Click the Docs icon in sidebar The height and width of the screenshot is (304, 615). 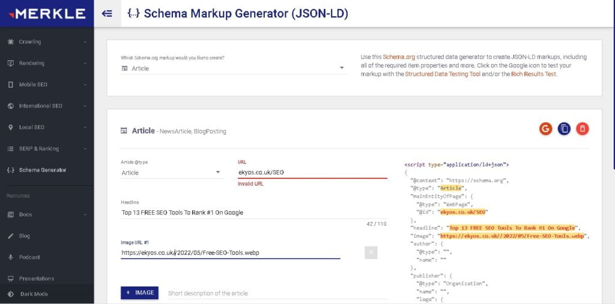coord(11,214)
